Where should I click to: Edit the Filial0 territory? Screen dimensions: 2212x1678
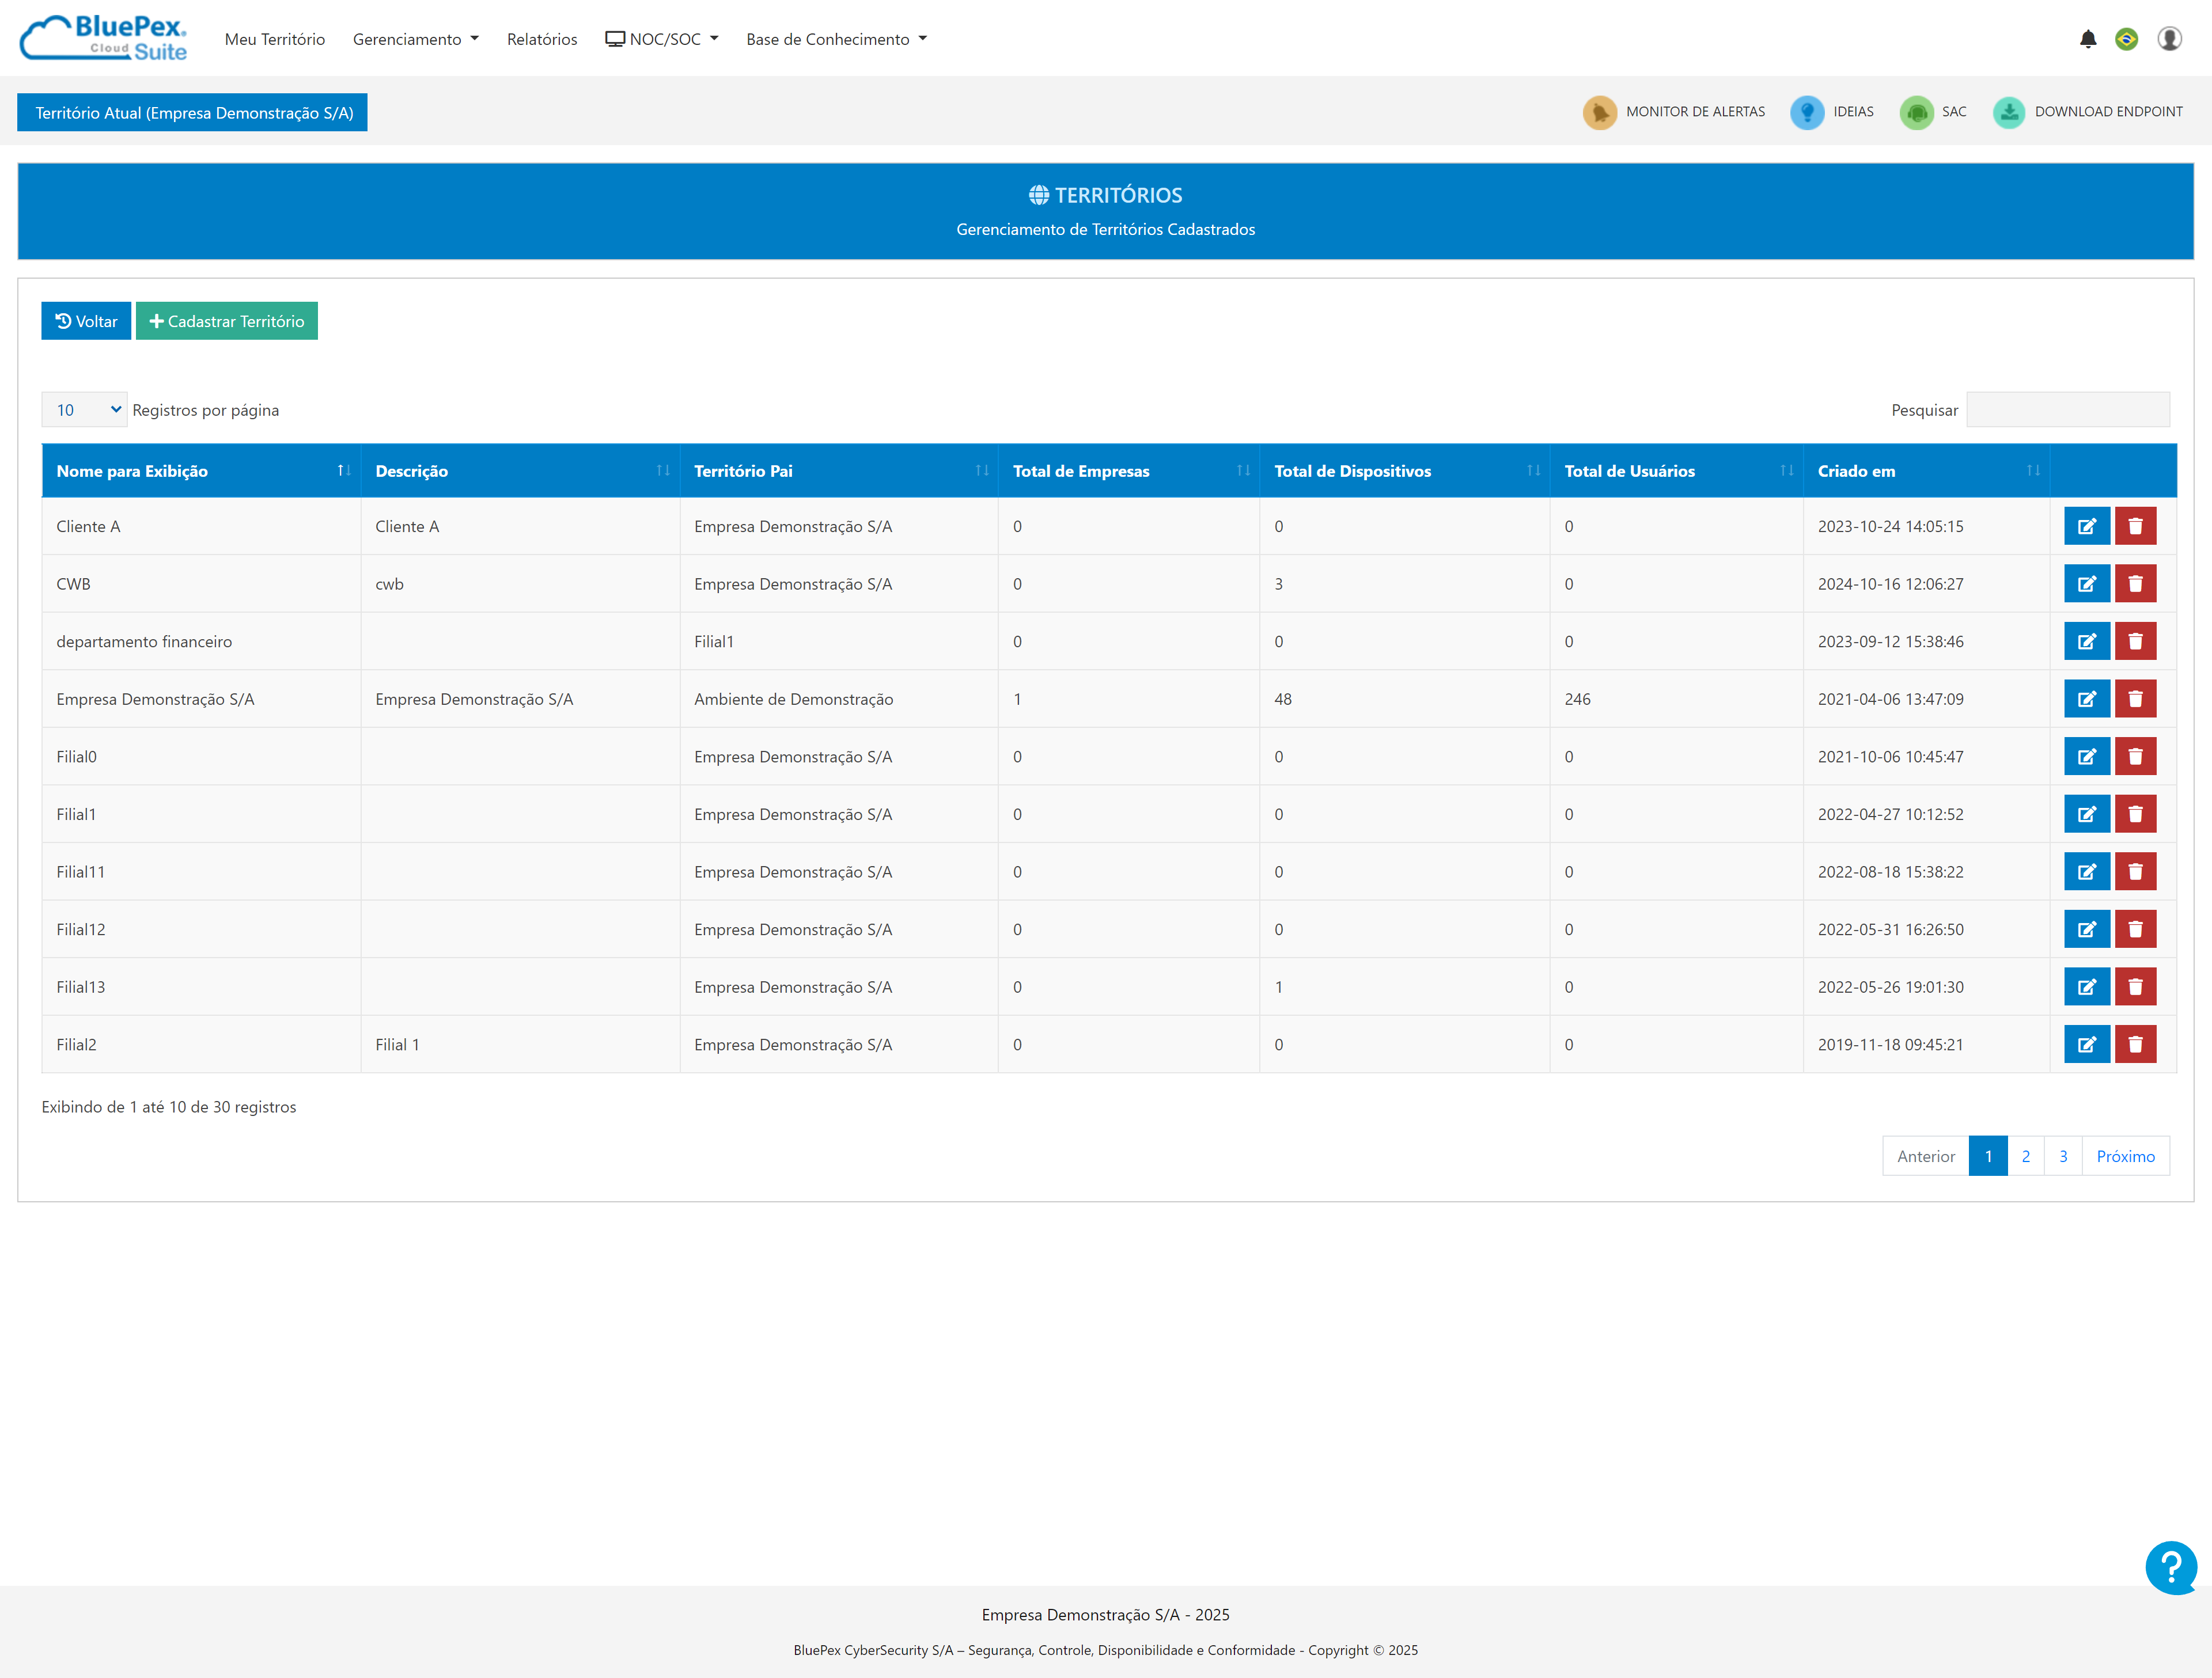pos(2086,757)
